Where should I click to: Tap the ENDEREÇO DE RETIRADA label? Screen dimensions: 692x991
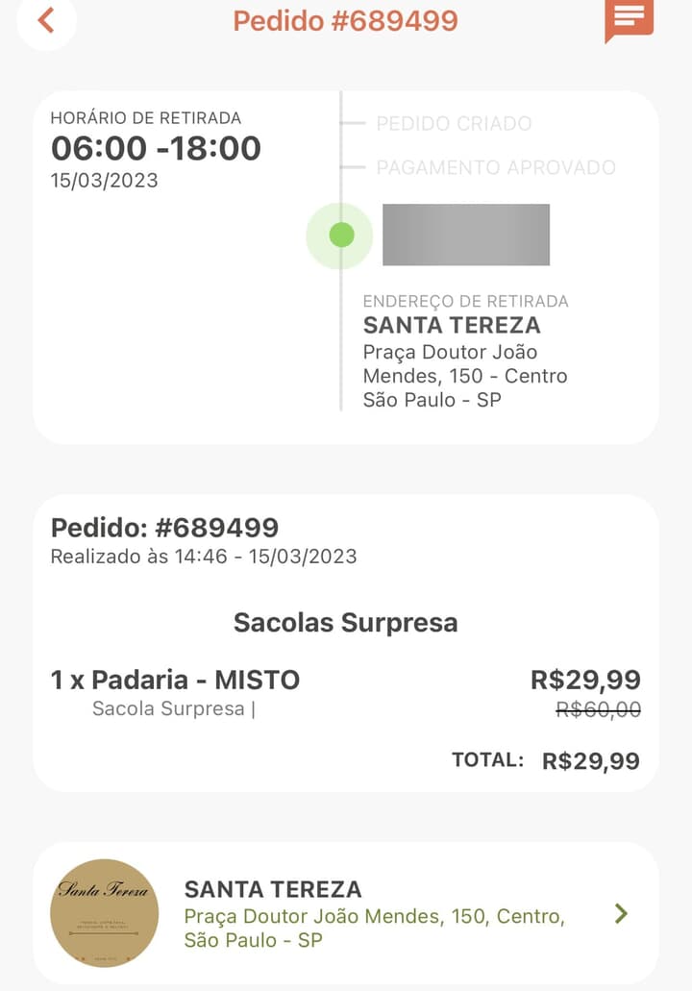point(465,301)
